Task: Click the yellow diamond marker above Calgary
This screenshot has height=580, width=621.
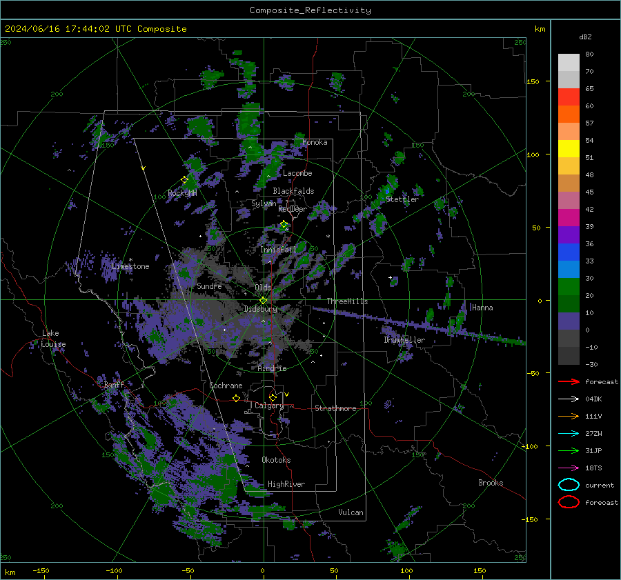Action: (x=273, y=397)
